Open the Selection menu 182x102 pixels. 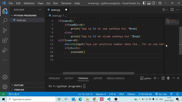coord(29,3)
